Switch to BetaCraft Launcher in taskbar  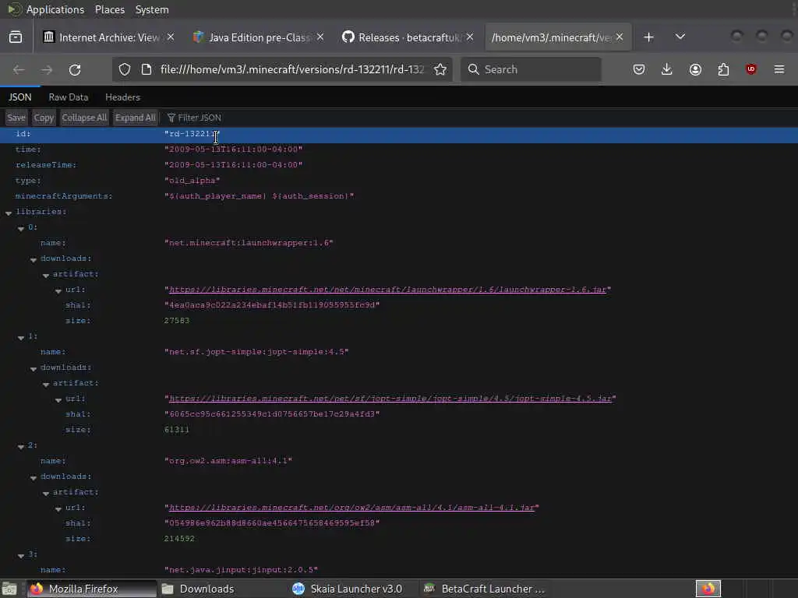pyautogui.click(x=483, y=589)
